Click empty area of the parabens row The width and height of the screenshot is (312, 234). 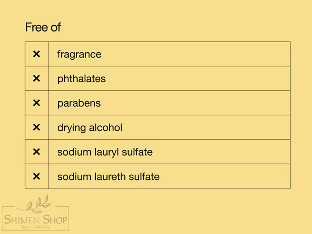coord(195,103)
